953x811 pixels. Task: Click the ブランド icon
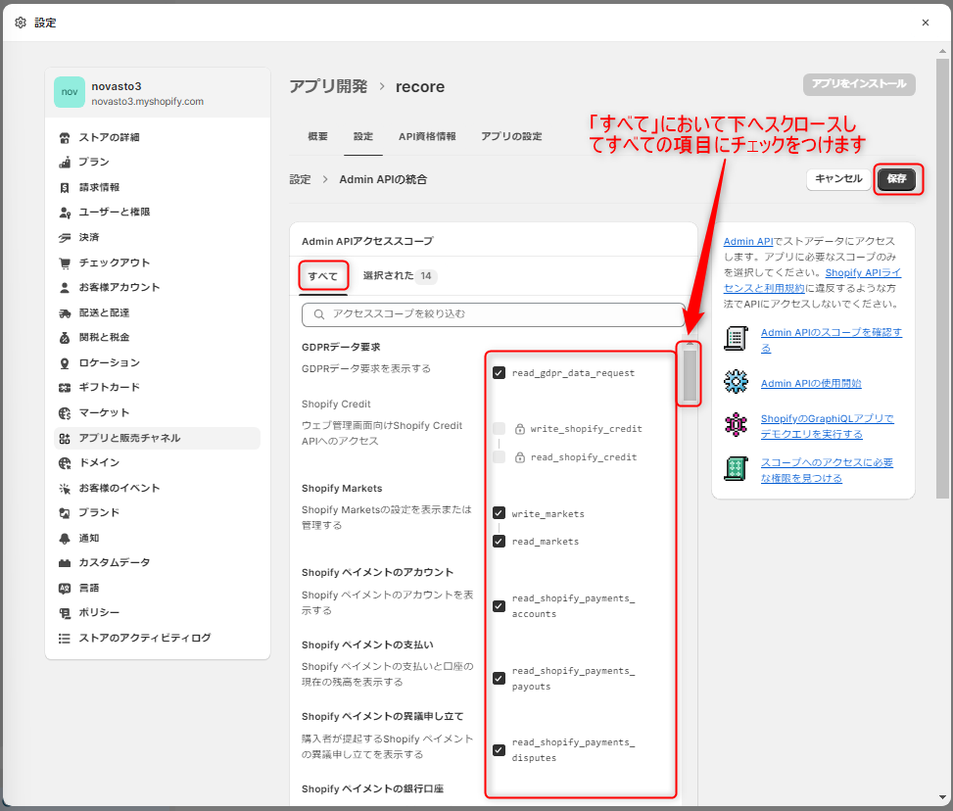pyautogui.click(x=65, y=512)
